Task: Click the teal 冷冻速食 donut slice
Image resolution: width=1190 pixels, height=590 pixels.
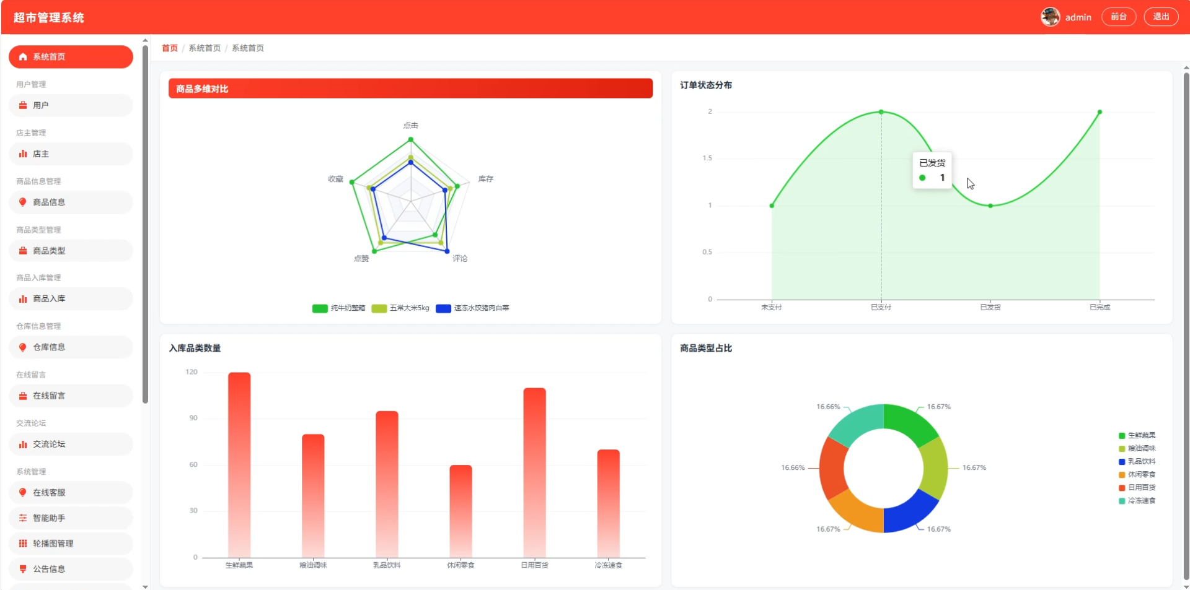Action: [x=858, y=423]
